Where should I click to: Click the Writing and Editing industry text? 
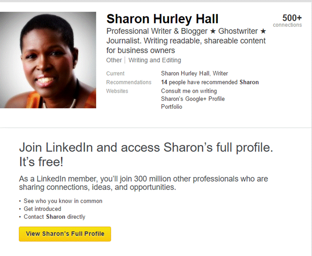[155, 60]
